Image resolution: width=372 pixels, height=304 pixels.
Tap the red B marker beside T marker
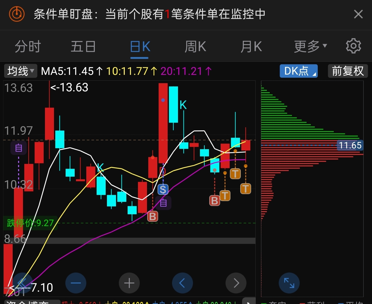(214, 201)
